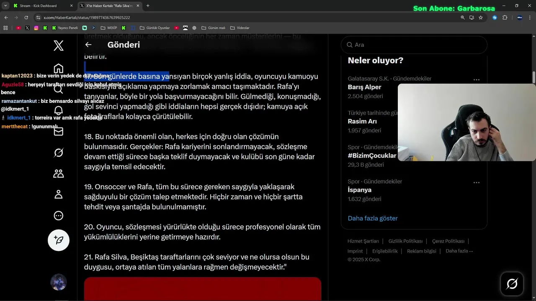Viewport: 536px width, 301px height.
Task: Open Reklam bilgisi footer link
Action: point(422,251)
